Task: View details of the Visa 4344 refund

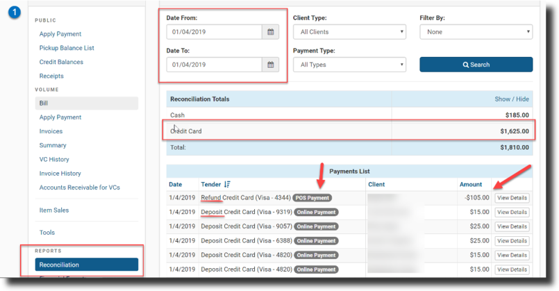Action: [x=512, y=198]
